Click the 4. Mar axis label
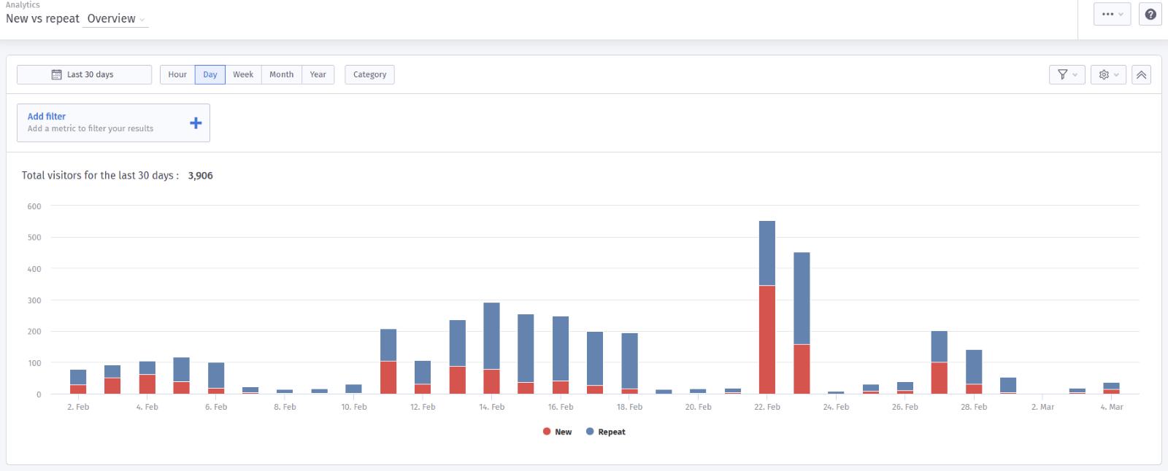 tap(1112, 407)
